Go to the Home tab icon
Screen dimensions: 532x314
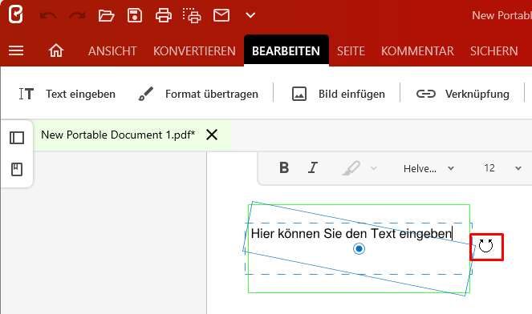56,50
